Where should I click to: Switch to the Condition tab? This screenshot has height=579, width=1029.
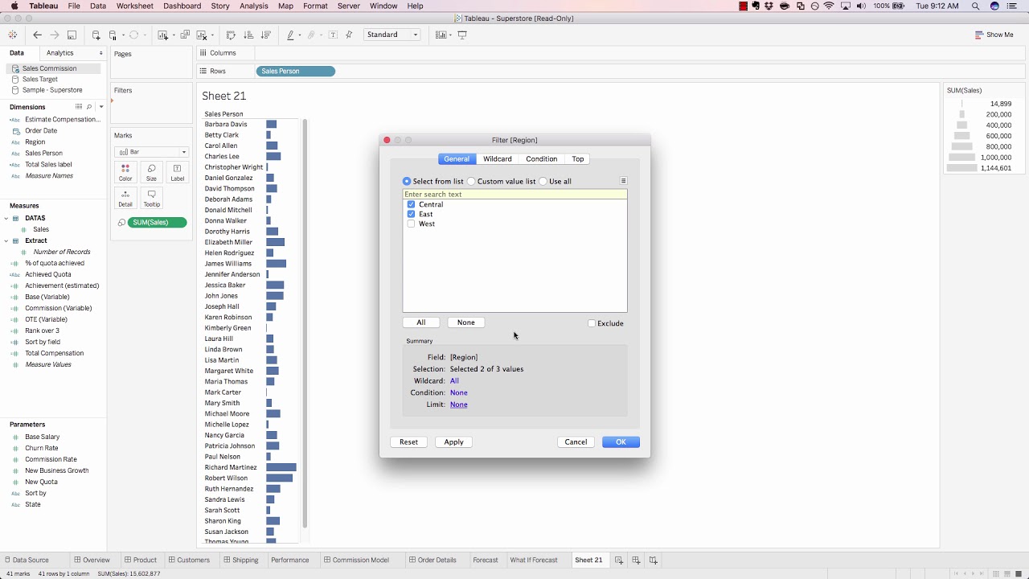(x=541, y=159)
